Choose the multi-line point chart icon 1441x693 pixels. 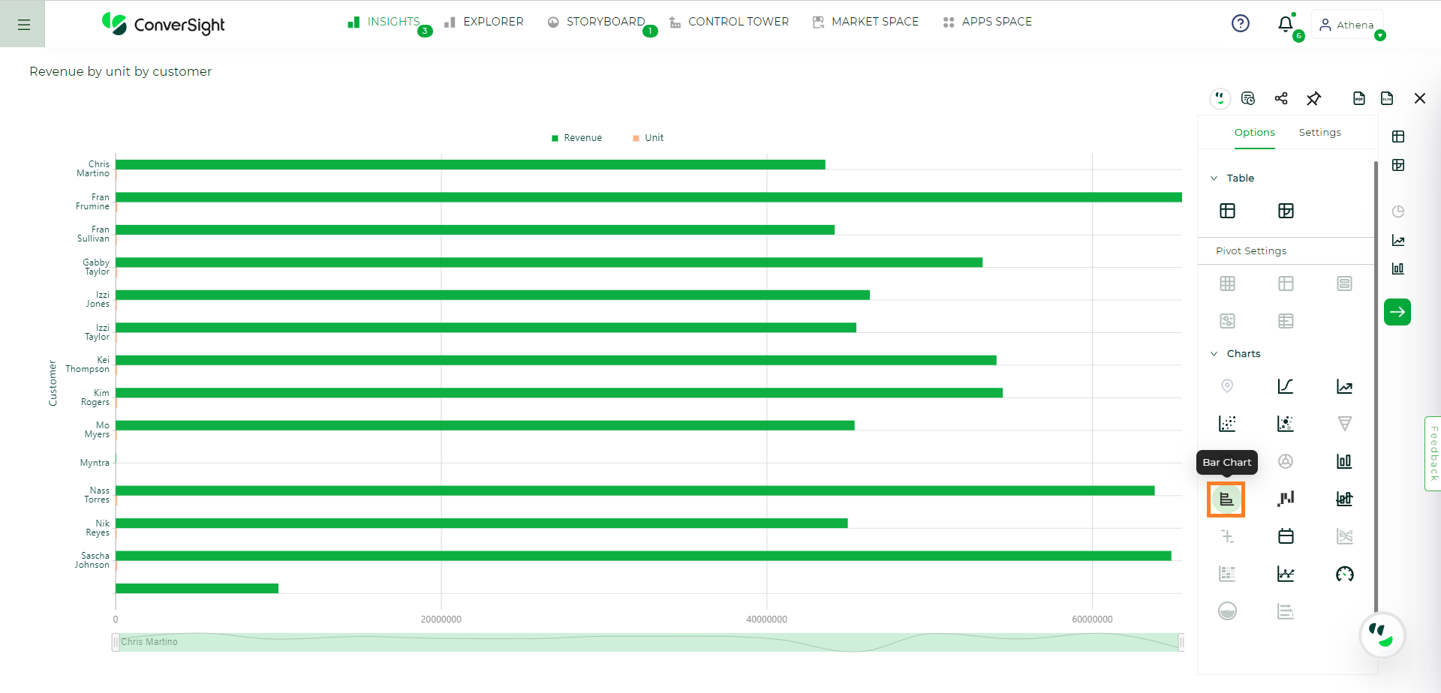tap(1286, 574)
